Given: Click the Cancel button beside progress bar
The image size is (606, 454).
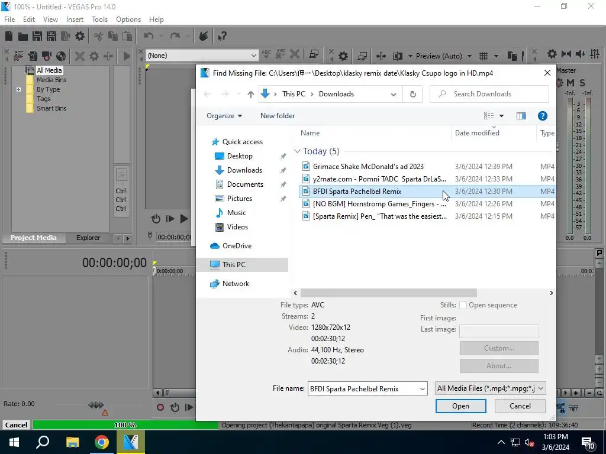Looking at the screenshot, I should (x=16, y=425).
